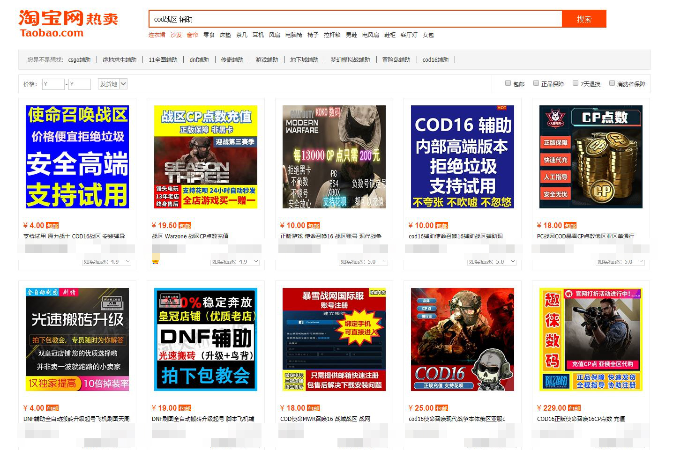Screen dimensions: 673x450
Task: Focus the search box containing 'cod战区 辅助'
Action: click(x=355, y=19)
